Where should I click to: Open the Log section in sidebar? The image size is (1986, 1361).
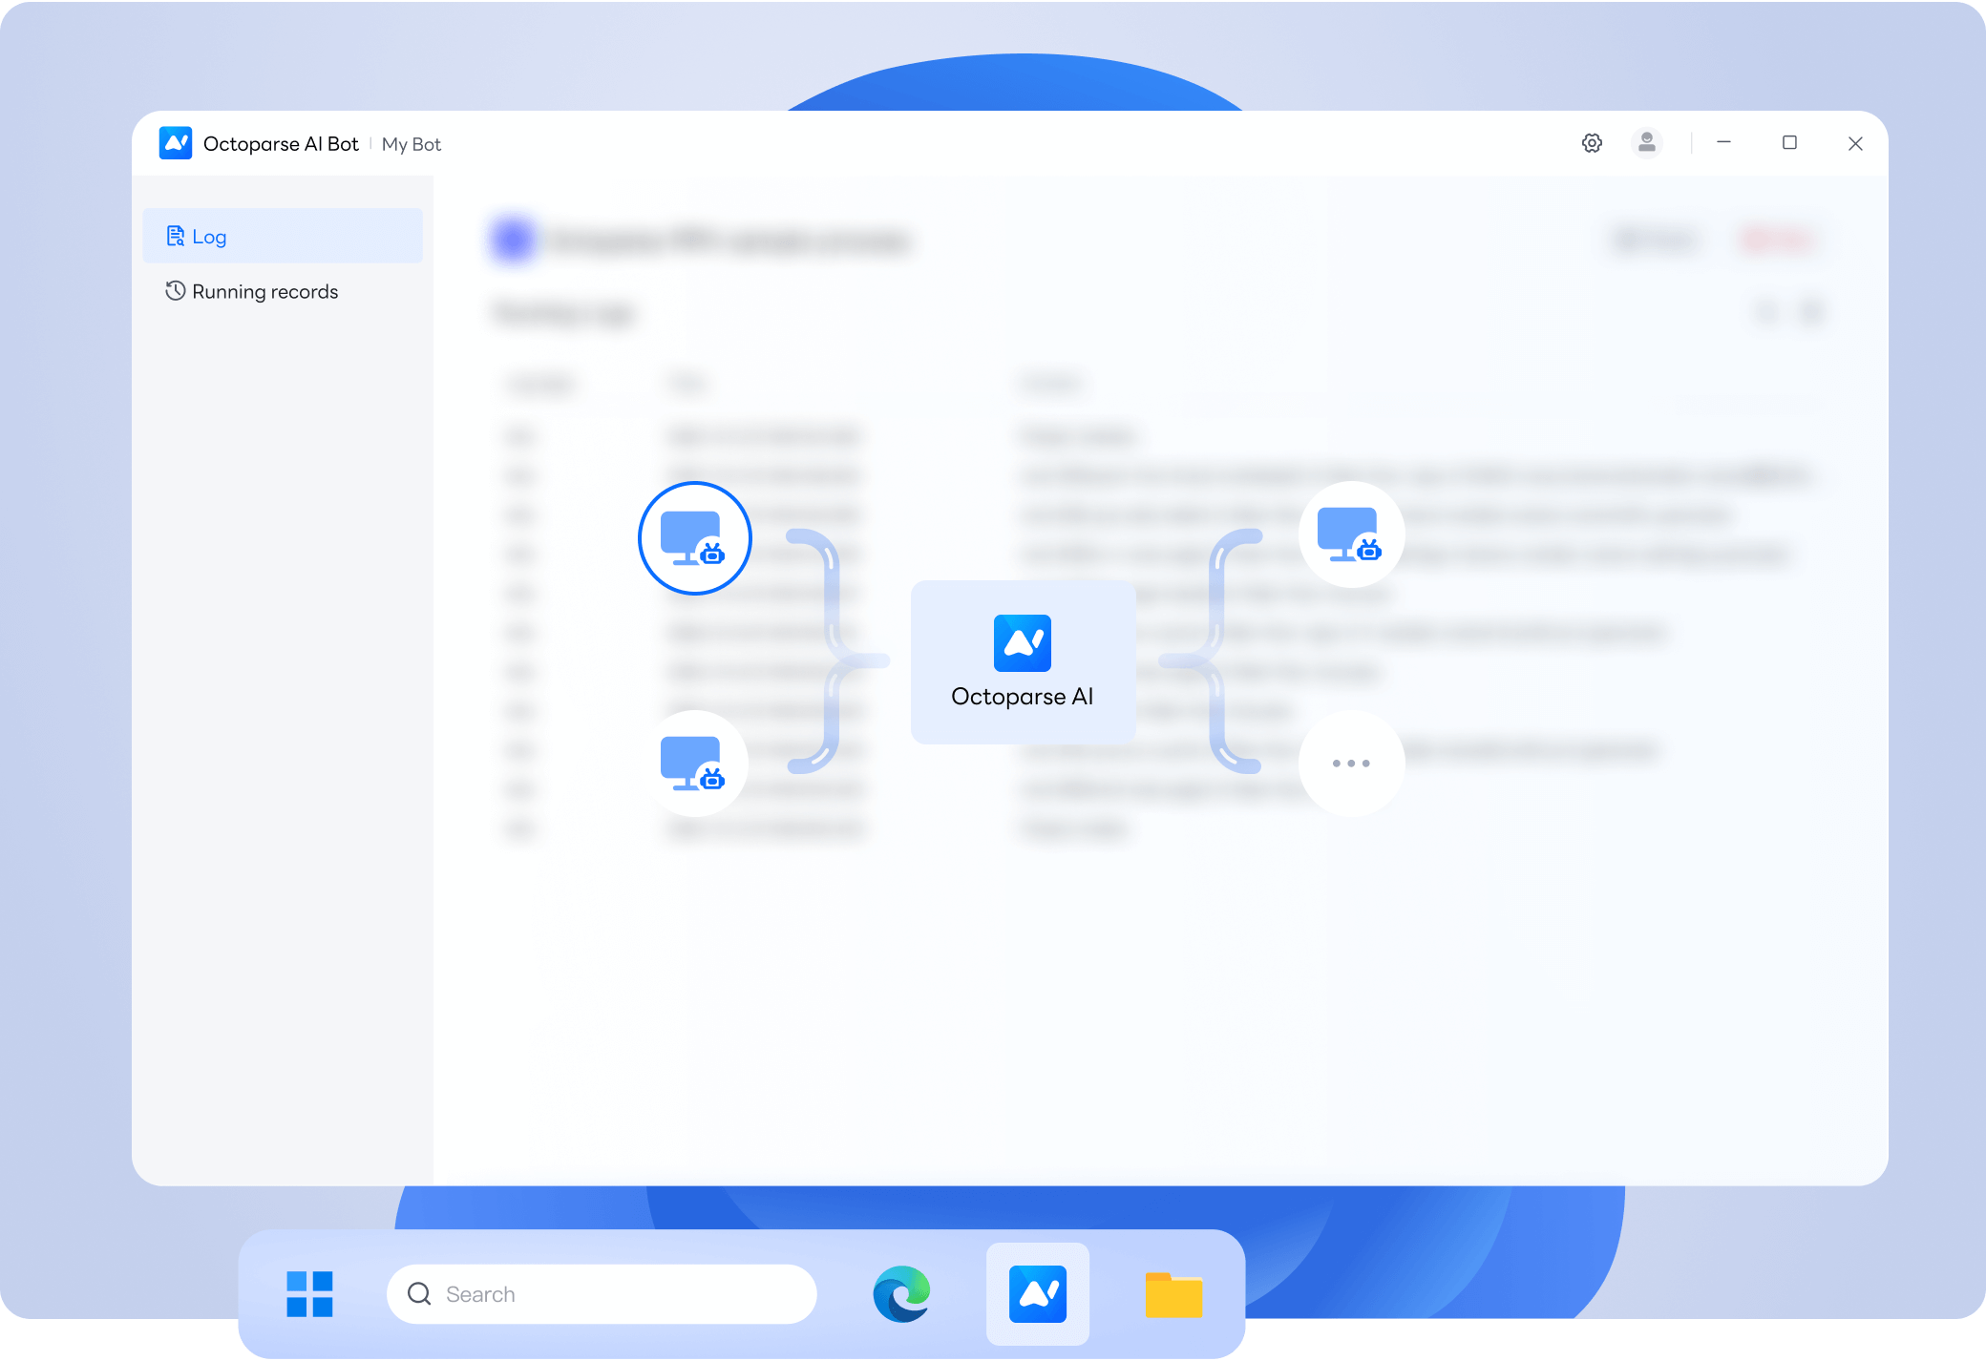283,236
